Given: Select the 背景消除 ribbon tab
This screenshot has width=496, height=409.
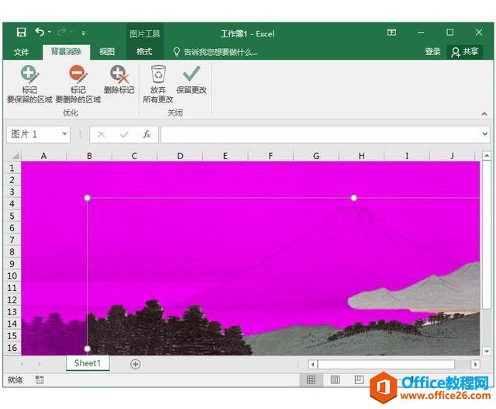Looking at the screenshot, I should 66,52.
